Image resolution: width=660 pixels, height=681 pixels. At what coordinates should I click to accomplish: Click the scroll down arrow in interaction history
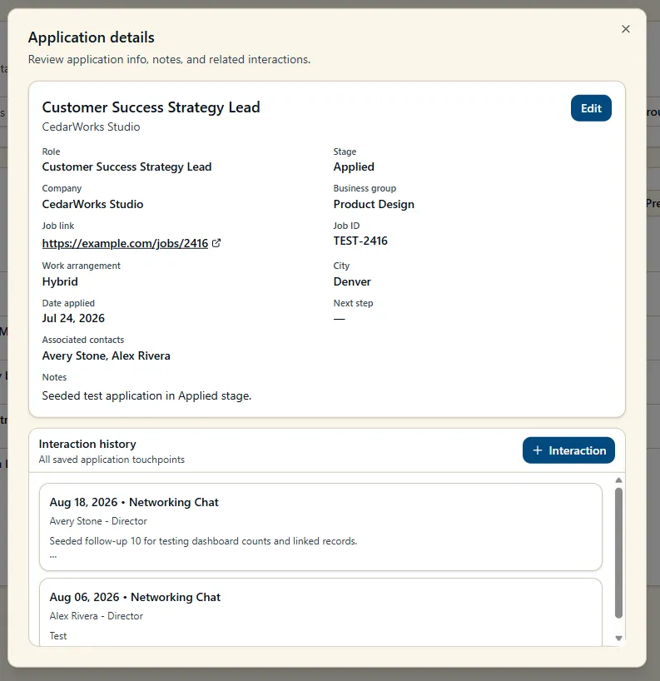click(x=618, y=638)
